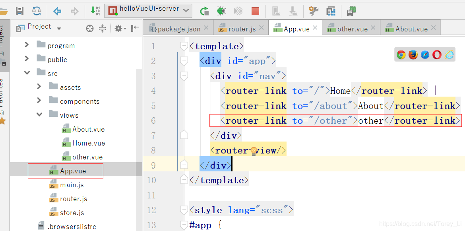Click Scroll from Source target icon
465x231 pixels.
(x=89, y=29)
